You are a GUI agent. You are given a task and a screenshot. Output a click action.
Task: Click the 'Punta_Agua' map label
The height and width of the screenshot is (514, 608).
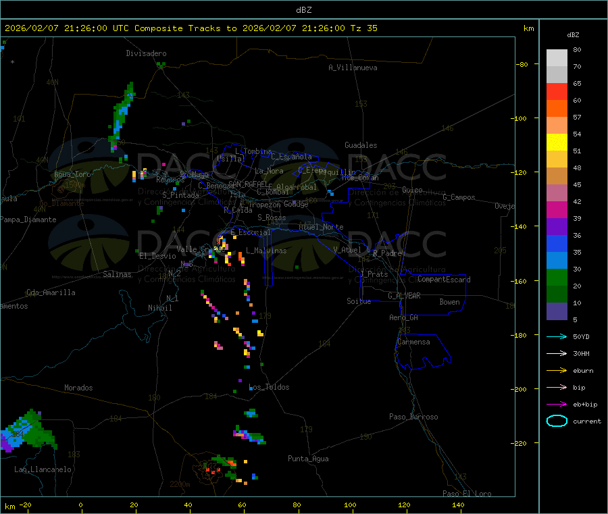308,459
